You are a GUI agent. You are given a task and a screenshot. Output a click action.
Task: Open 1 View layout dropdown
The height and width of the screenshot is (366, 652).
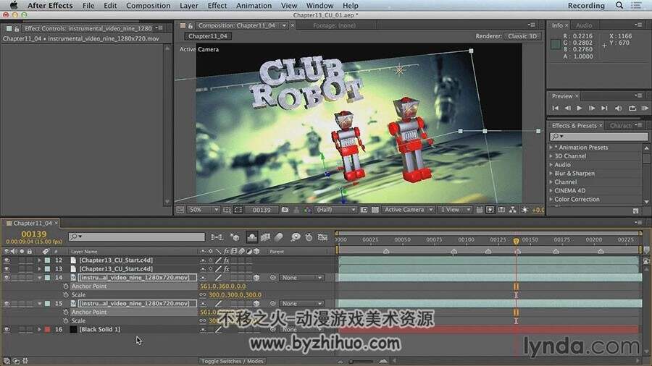(456, 210)
